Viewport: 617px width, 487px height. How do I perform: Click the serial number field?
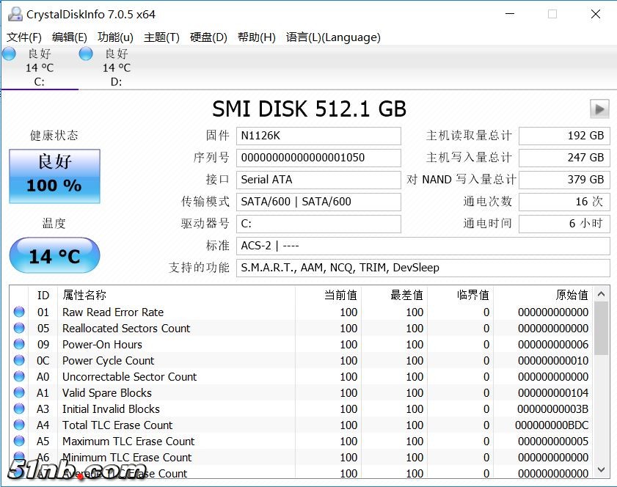point(320,158)
